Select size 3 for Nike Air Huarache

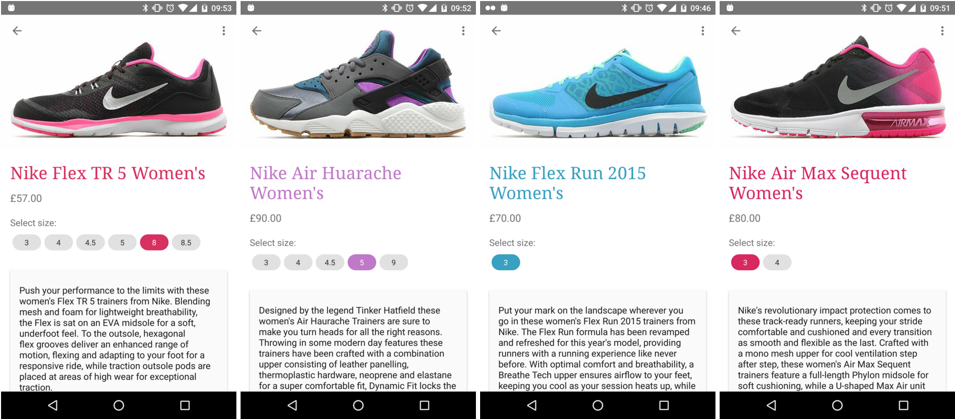point(266,262)
